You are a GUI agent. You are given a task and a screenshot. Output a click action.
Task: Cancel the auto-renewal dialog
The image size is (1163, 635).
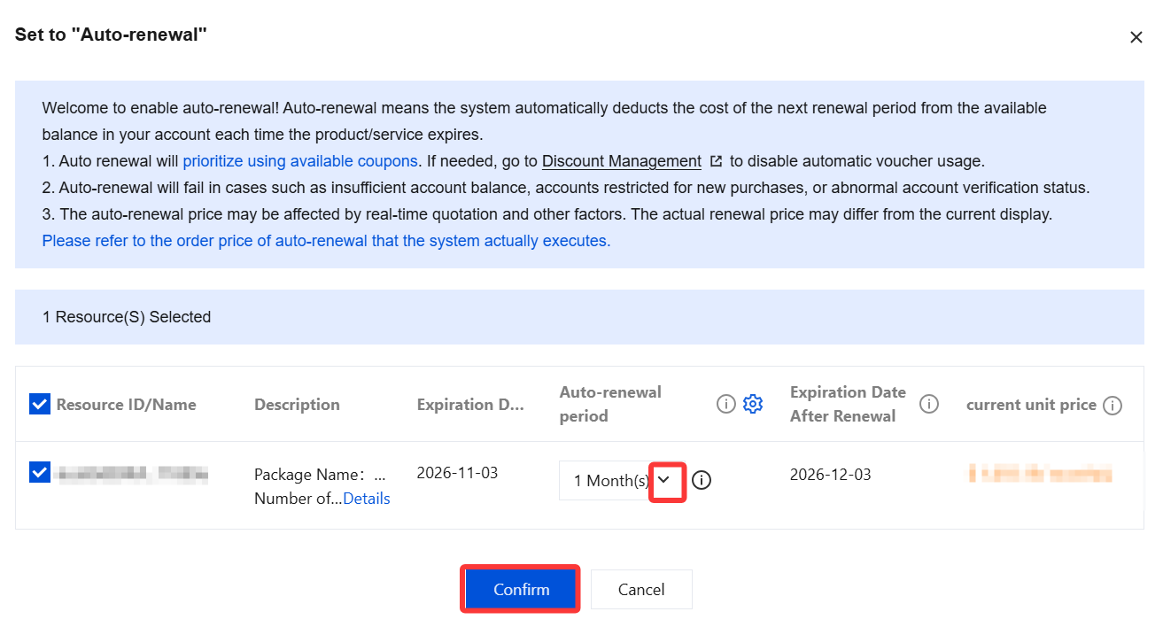coord(641,589)
